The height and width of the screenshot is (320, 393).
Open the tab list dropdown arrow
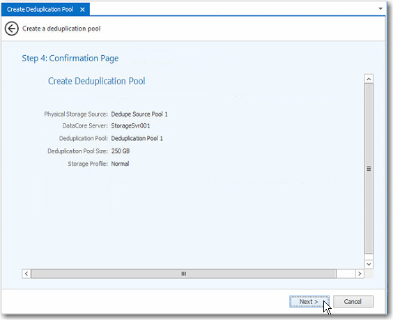380,9
